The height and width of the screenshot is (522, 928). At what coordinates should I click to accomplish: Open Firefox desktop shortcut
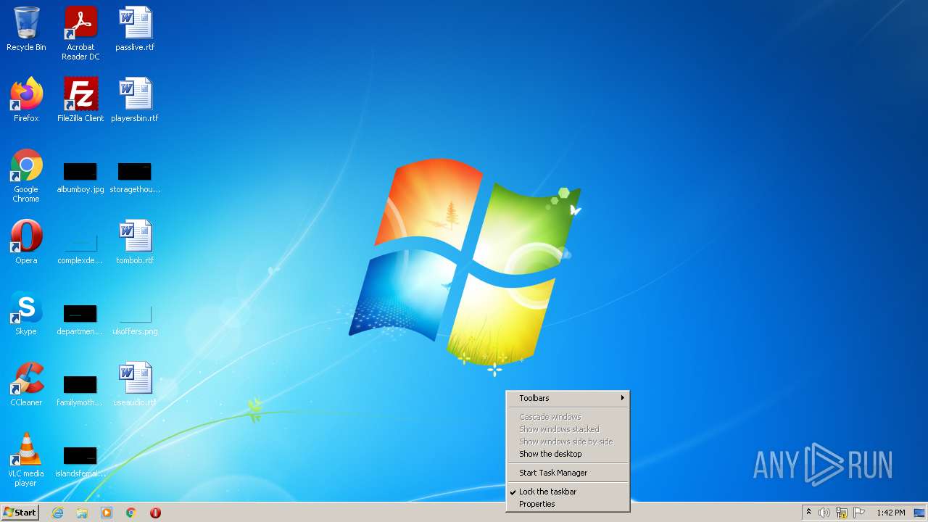tap(26, 100)
